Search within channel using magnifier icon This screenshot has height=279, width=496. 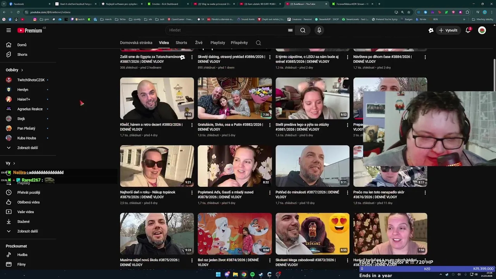coord(258,43)
